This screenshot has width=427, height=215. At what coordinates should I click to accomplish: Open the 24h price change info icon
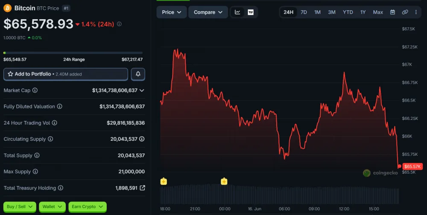click(119, 24)
